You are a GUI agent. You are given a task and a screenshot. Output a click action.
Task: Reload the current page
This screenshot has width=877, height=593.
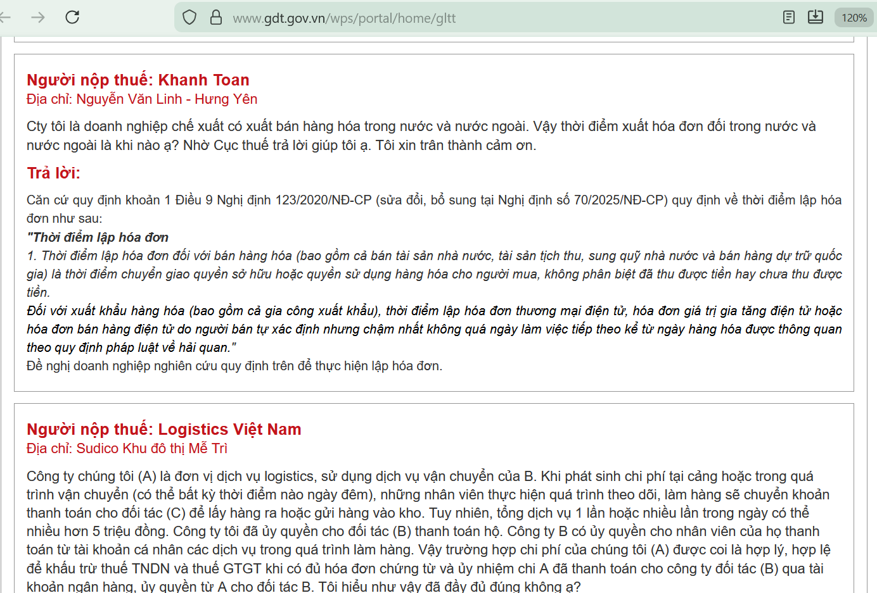click(x=72, y=17)
